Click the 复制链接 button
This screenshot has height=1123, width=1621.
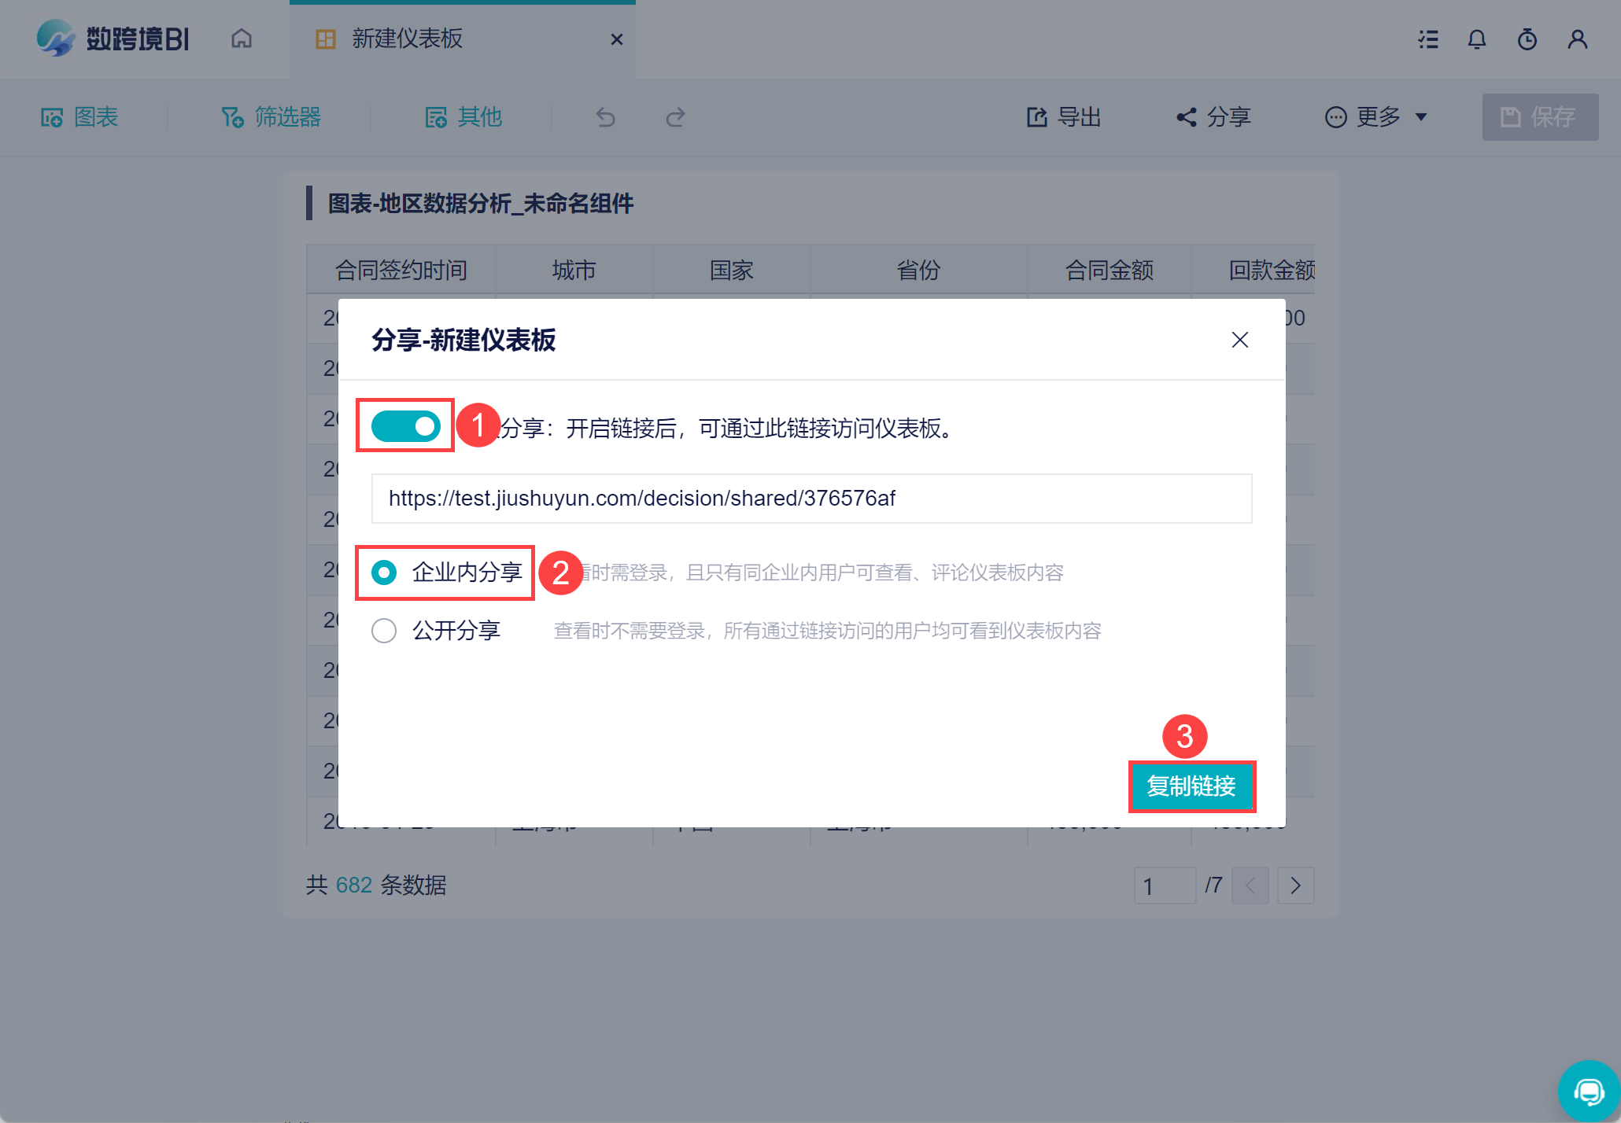tap(1191, 786)
